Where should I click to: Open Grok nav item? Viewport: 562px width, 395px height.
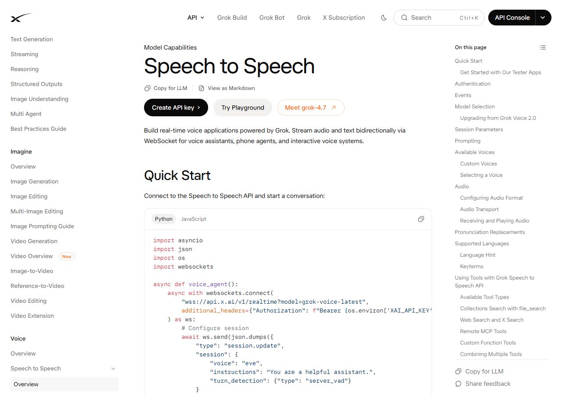click(x=304, y=18)
